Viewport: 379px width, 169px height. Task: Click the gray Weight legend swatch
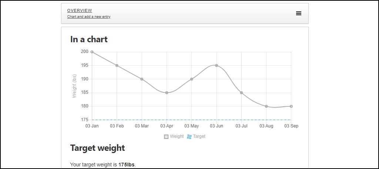tap(166, 136)
